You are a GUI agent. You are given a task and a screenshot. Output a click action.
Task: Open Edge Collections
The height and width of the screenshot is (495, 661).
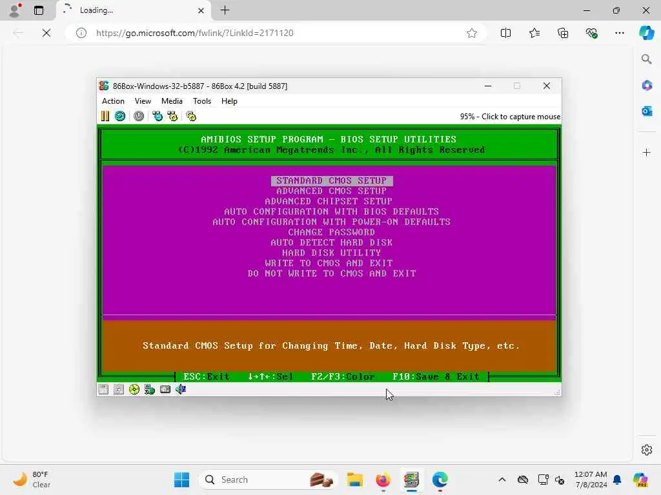pyautogui.click(x=563, y=33)
